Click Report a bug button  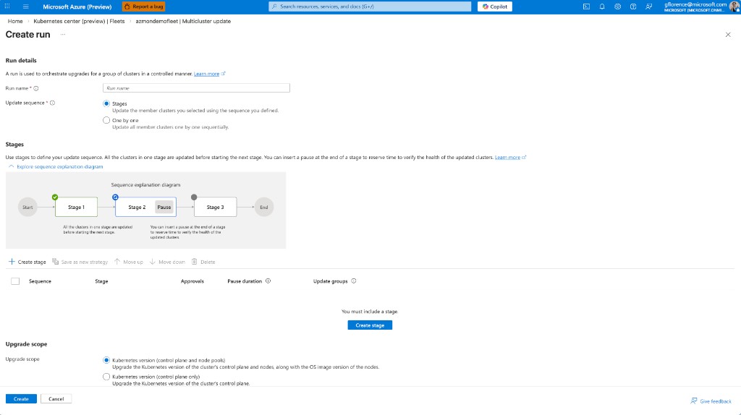(144, 7)
